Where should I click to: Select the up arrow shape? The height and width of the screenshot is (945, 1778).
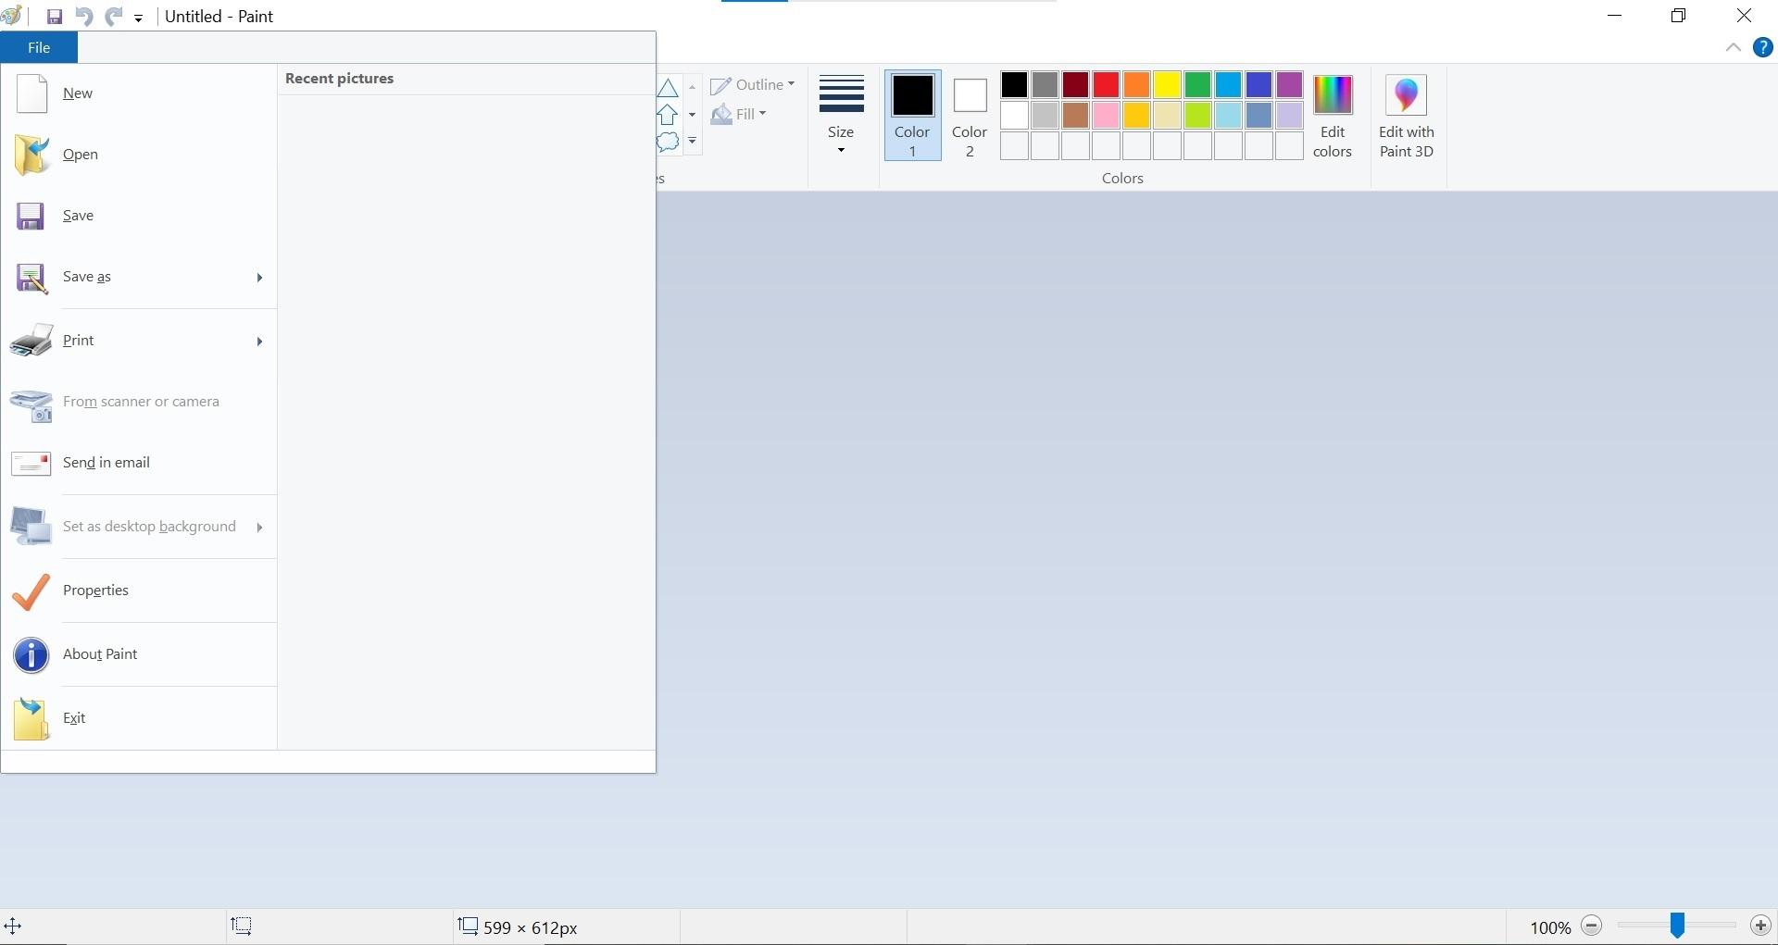[x=668, y=115]
